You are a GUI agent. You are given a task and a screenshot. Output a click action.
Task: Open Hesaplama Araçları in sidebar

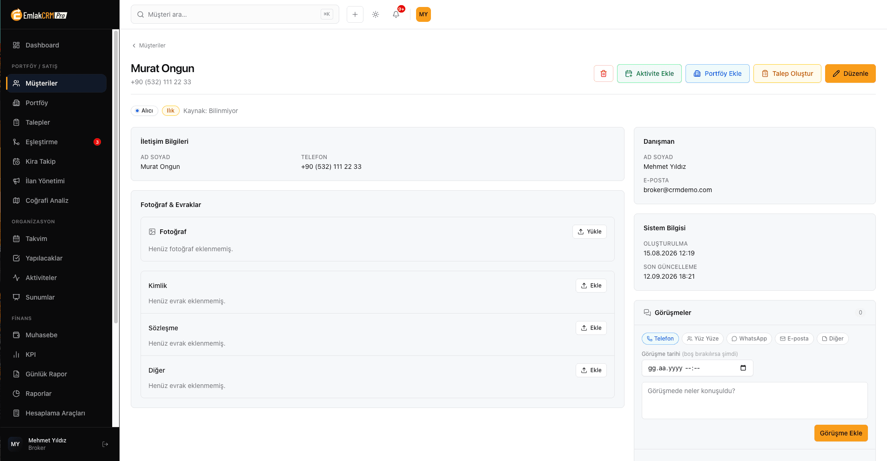(56, 413)
